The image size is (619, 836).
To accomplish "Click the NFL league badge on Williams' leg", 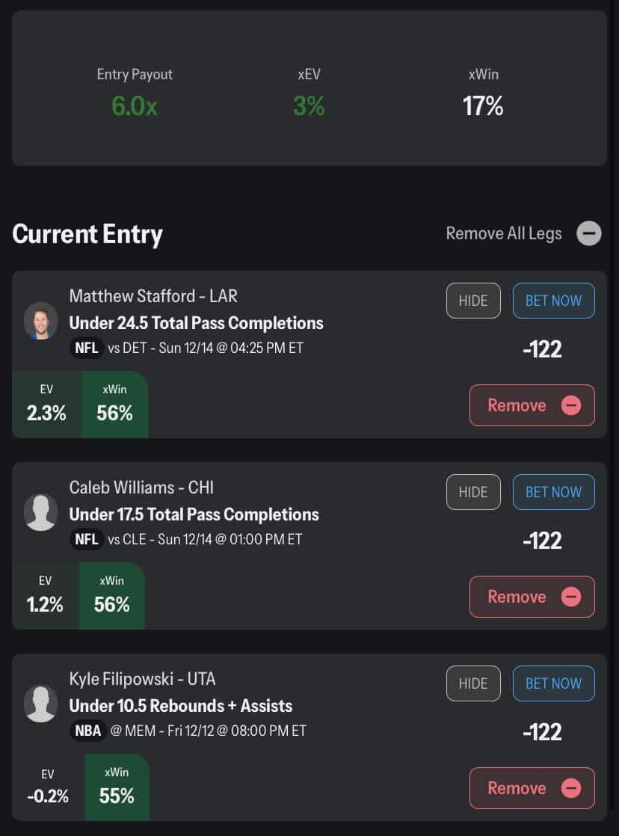I will pos(87,539).
